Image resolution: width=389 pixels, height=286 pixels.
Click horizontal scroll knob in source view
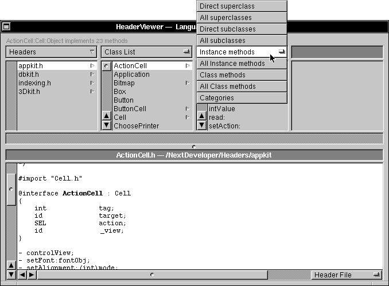(152, 275)
